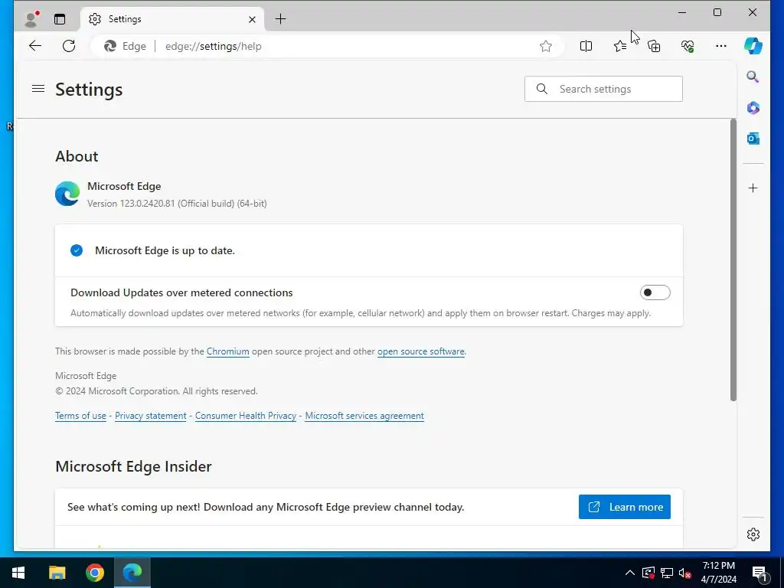Viewport: 784px width, 588px height.
Task: Refresh the page
Action: [x=69, y=46]
